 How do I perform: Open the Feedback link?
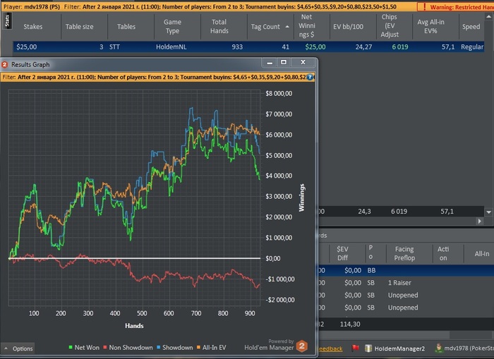coord(330,348)
